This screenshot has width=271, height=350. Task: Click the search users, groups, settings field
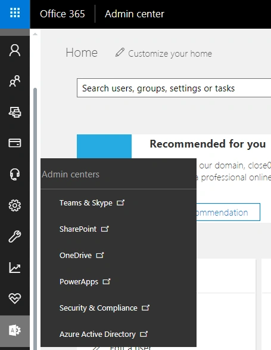pyautogui.click(x=174, y=88)
